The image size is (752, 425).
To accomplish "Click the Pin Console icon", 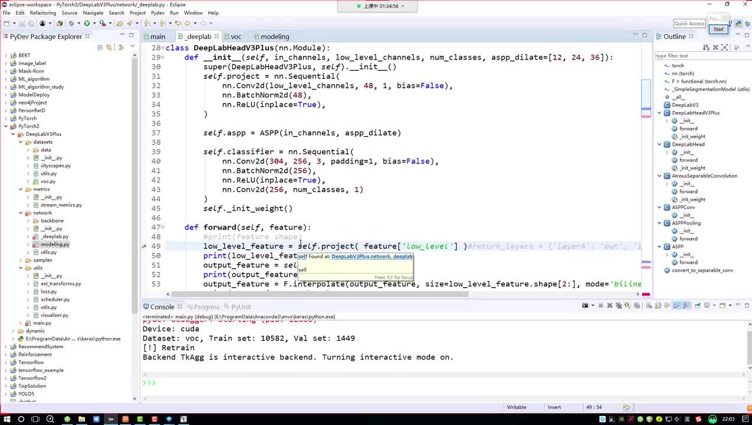I will [x=697, y=305].
